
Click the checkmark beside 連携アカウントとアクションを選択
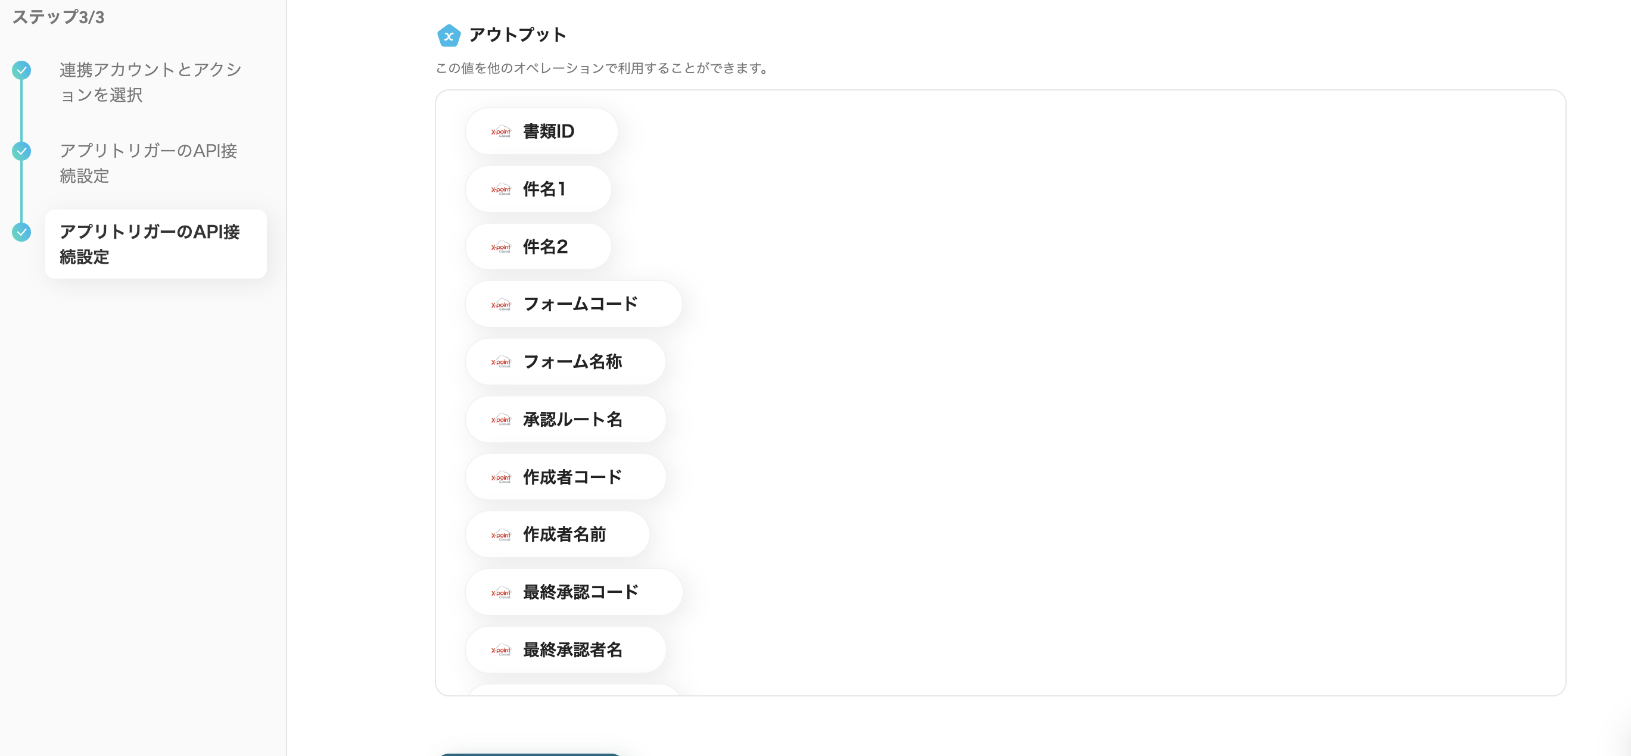coord(21,70)
